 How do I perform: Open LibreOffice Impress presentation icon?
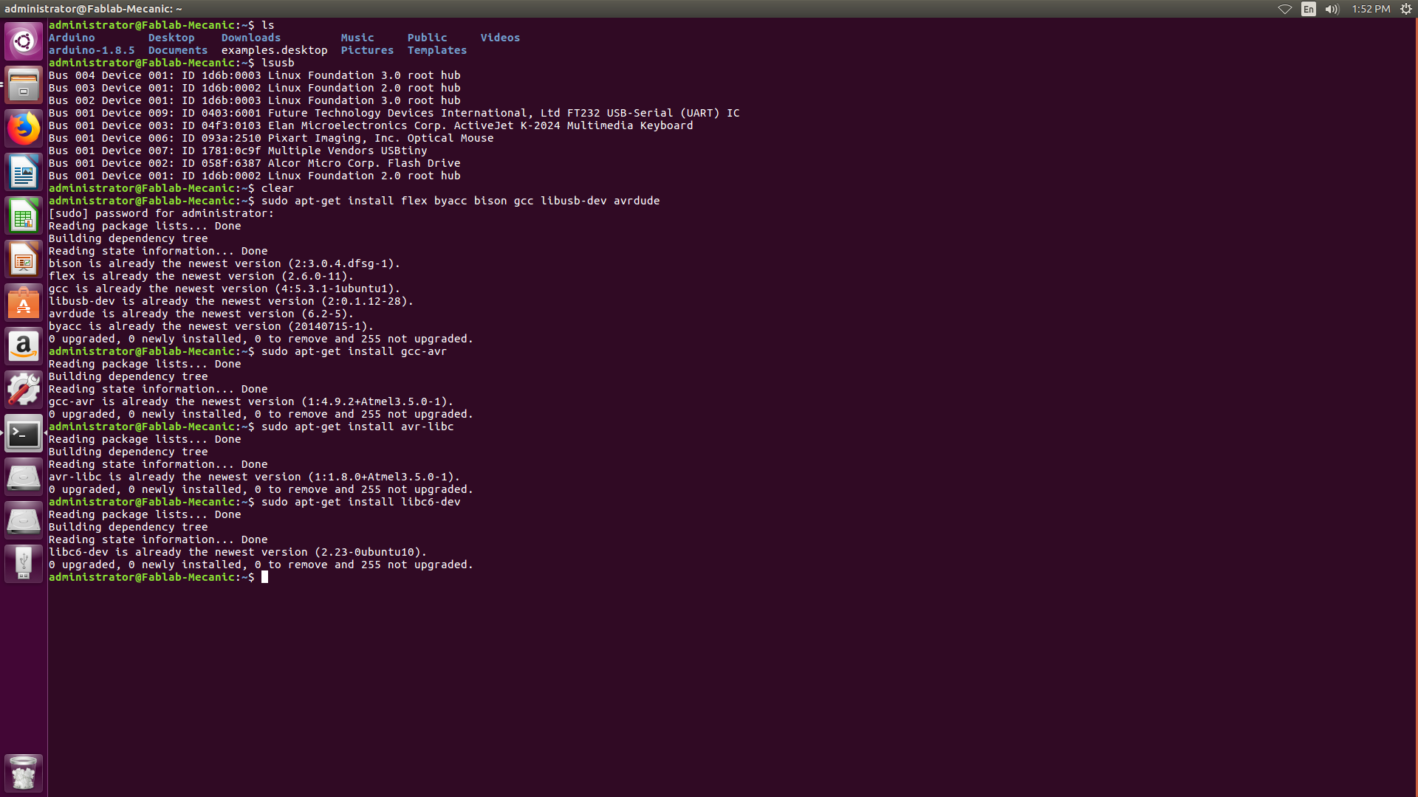click(x=24, y=259)
